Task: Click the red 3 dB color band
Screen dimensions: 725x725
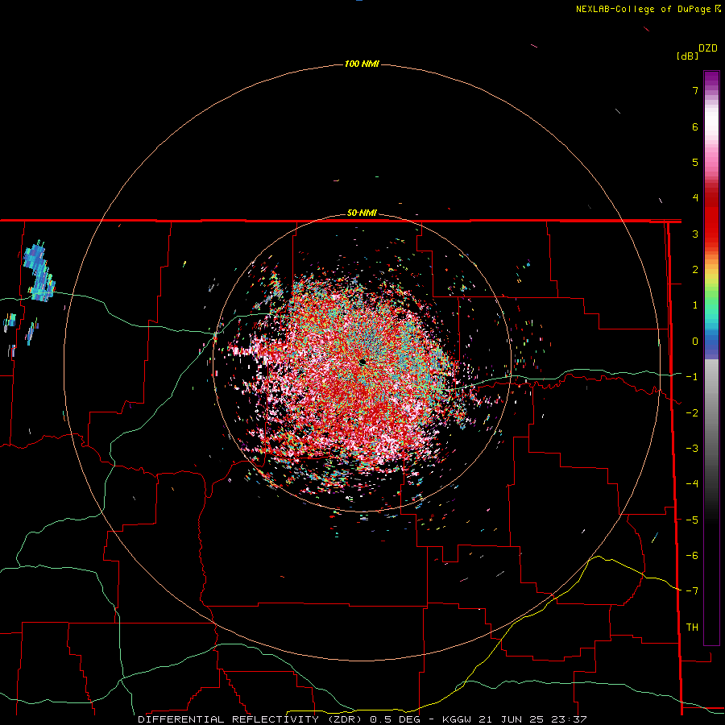Action: (x=711, y=234)
